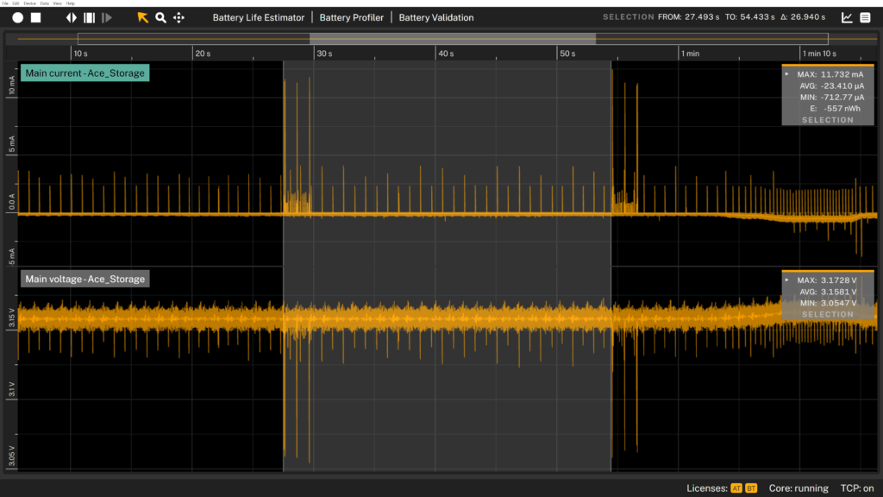Open the Battery Life Estimator tab
The image size is (883, 497).
[259, 17]
